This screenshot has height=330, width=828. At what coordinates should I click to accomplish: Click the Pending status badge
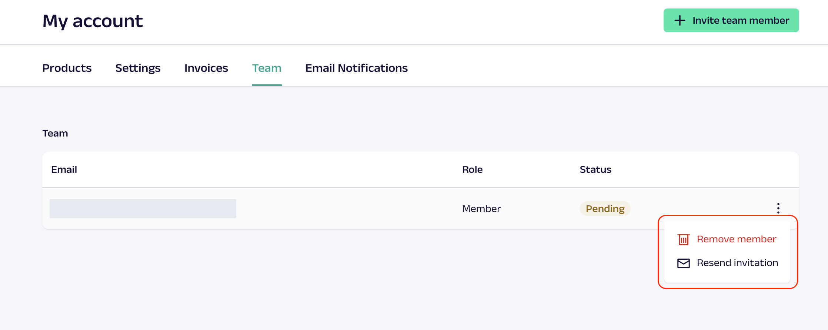(605, 209)
